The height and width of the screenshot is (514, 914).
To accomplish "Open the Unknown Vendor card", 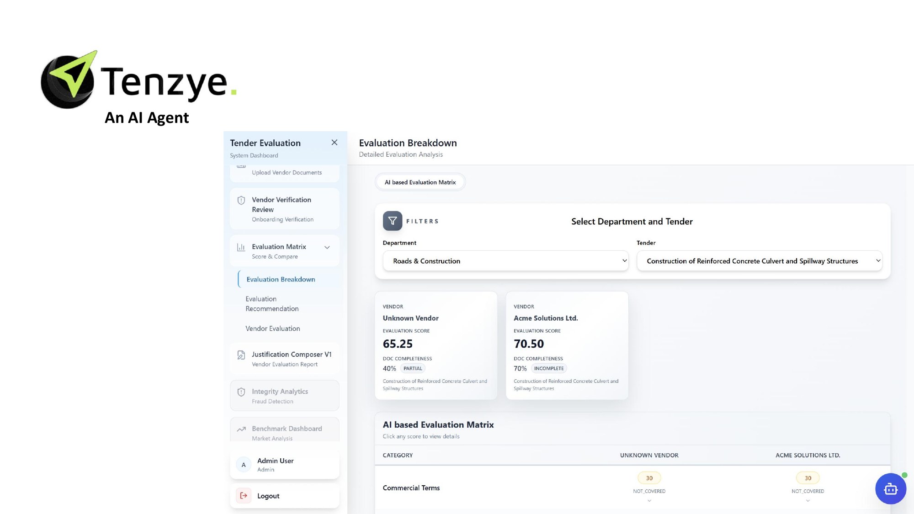I will click(x=436, y=345).
